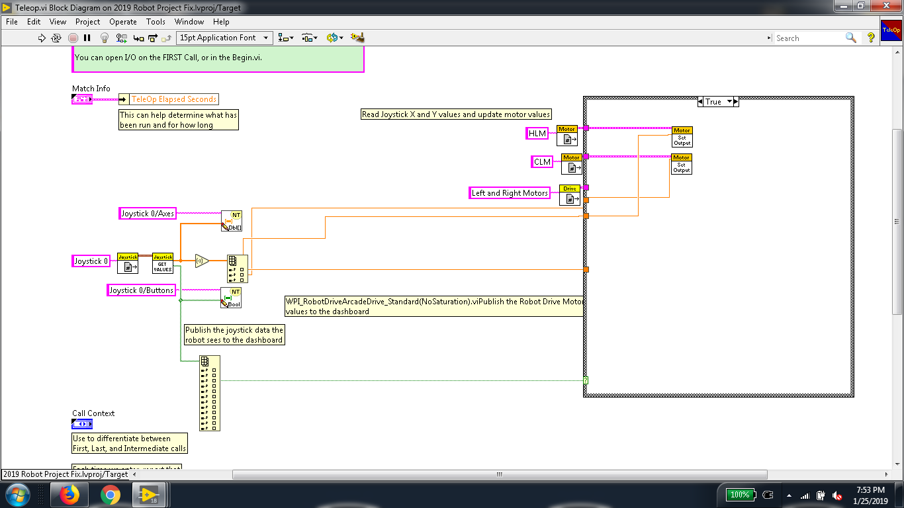The image size is (904, 508).
Task: Click the LabVIEW taskbar button
Action: point(150,495)
